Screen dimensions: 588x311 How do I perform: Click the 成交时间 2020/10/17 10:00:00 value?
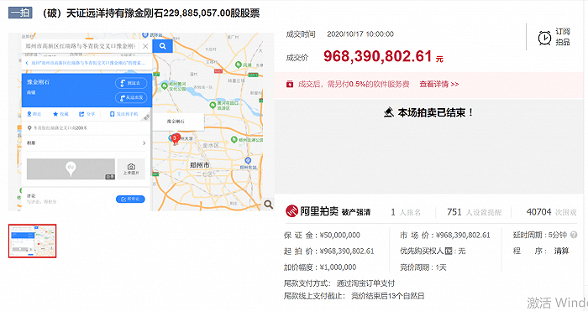(x=360, y=34)
